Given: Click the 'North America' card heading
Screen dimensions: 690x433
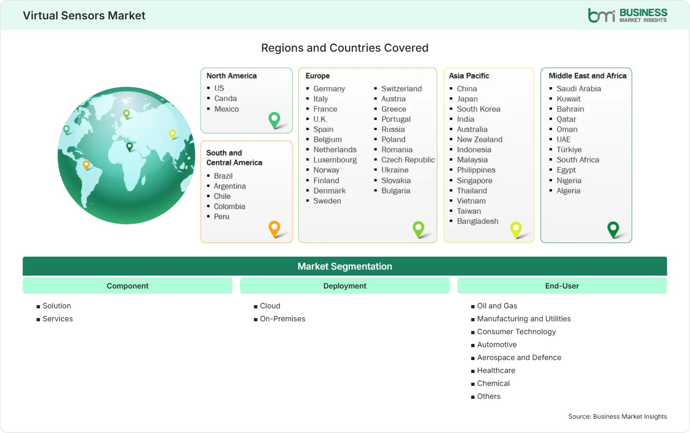Looking at the screenshot, I should point(232,76).
